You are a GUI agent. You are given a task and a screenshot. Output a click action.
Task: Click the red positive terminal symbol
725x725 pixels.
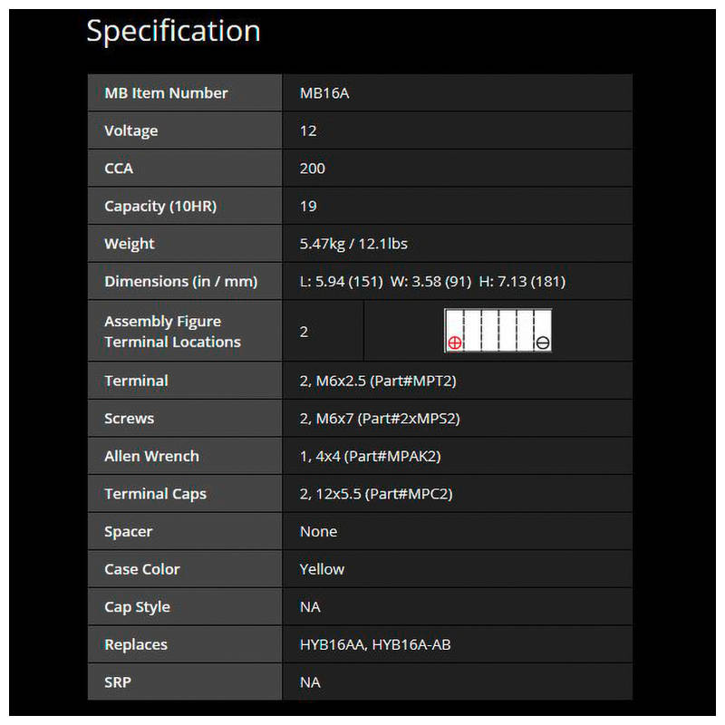point(455,343)
